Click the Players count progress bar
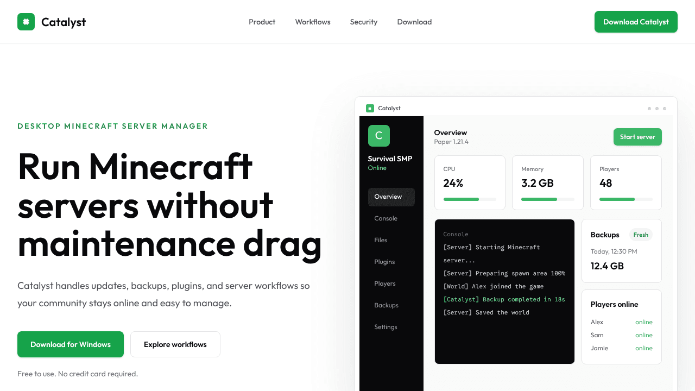 (x=626, y=199)
